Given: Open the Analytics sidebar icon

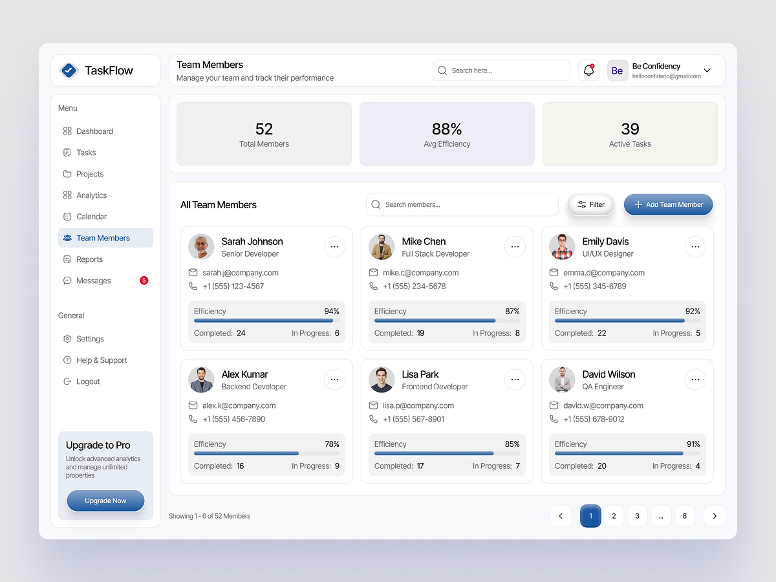Looking at the screenshot, I should (67, 195).
